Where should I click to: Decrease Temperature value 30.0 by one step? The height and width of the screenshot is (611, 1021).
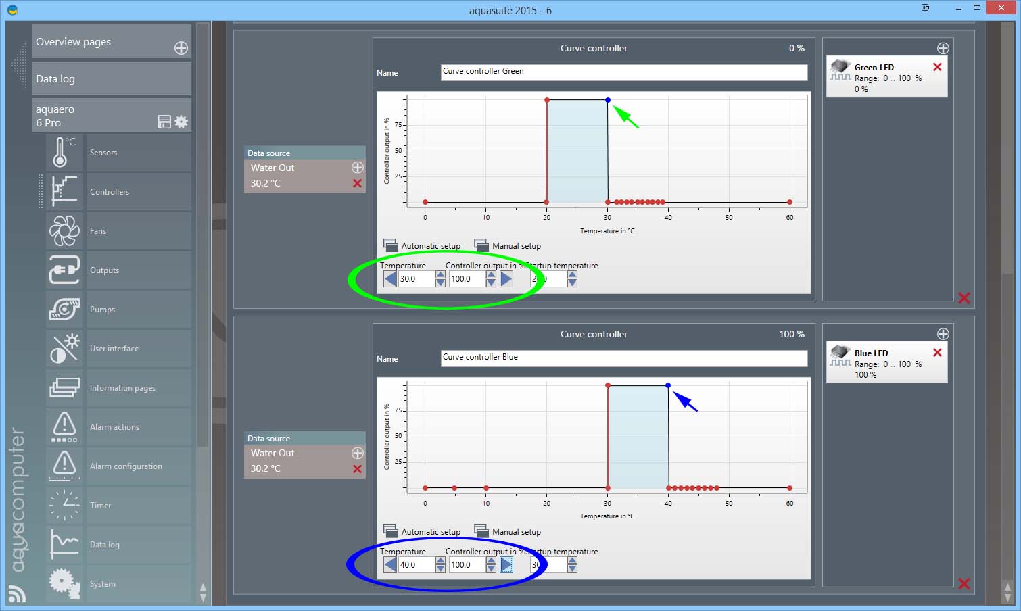coord(440,283)
